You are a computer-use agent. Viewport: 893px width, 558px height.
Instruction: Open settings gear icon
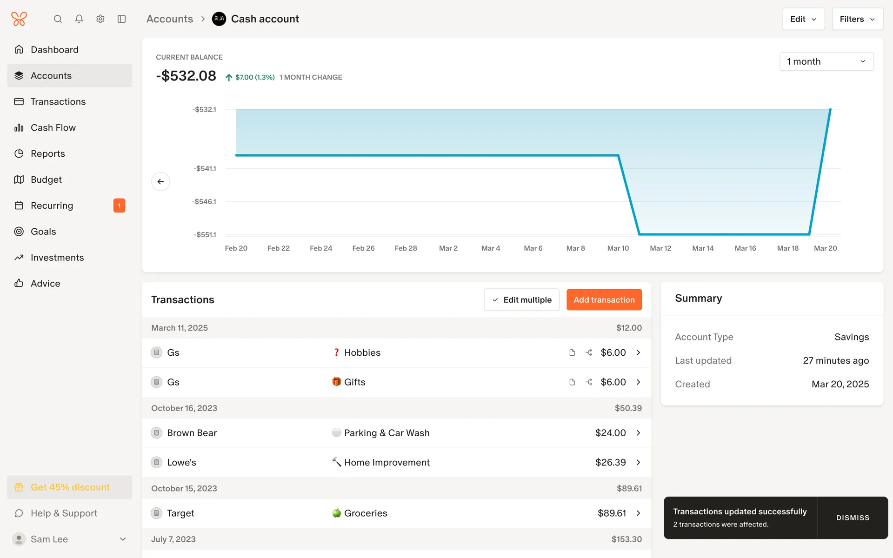(x=100, y=19)
